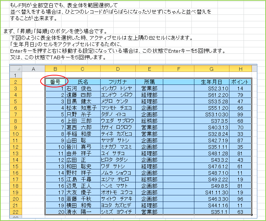Select row 15 header
Screen dimensions: 266x221
tap(16, 166)
